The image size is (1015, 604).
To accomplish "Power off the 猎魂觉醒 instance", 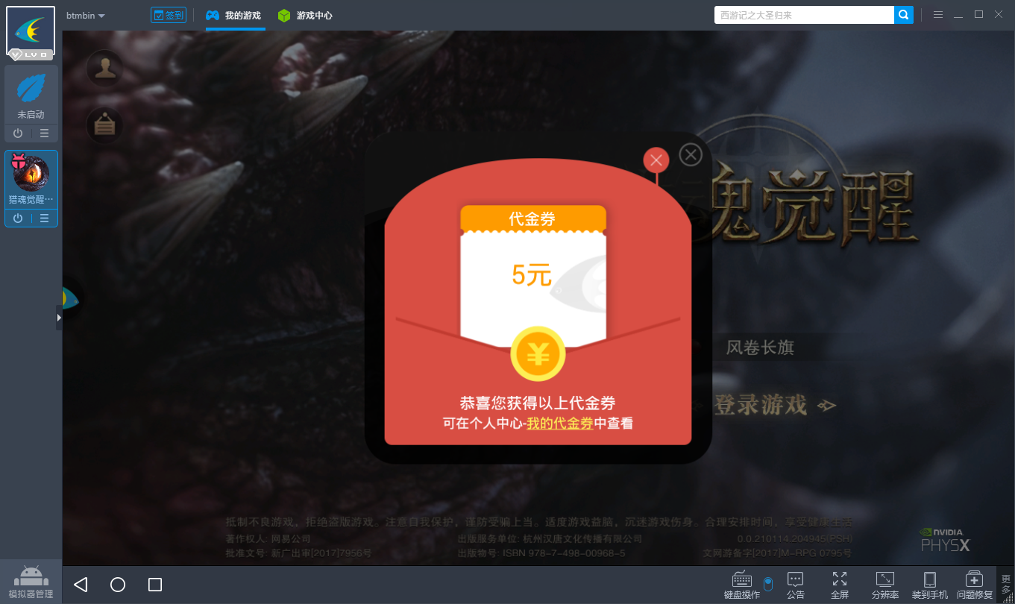I will pyautogui.click(x=18, y=218).
